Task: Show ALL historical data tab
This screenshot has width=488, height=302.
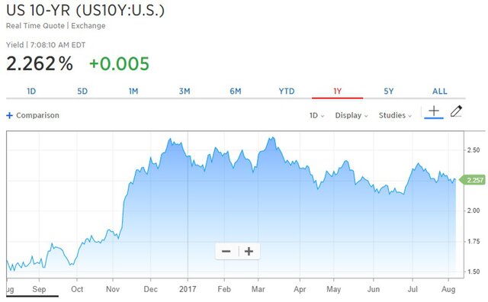Action: pos(440,92)
